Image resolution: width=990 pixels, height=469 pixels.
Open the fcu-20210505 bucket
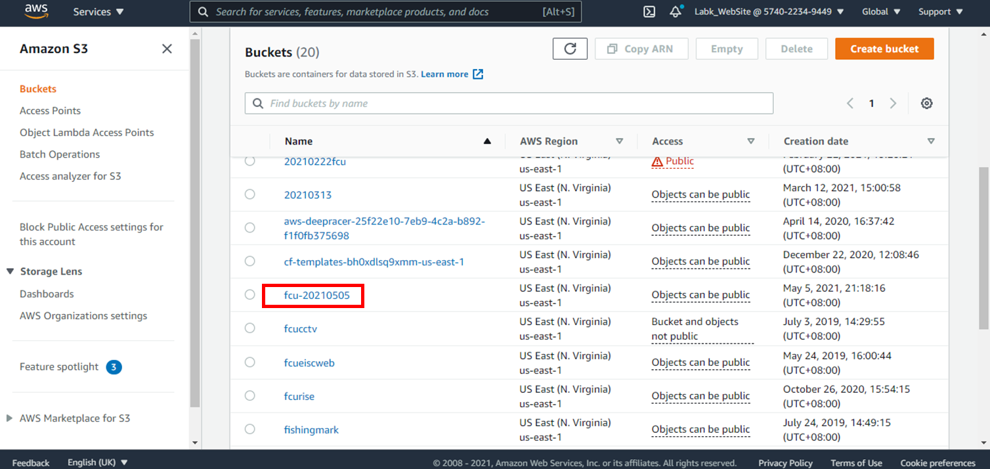pyautogui.click(x=317, y=296)
